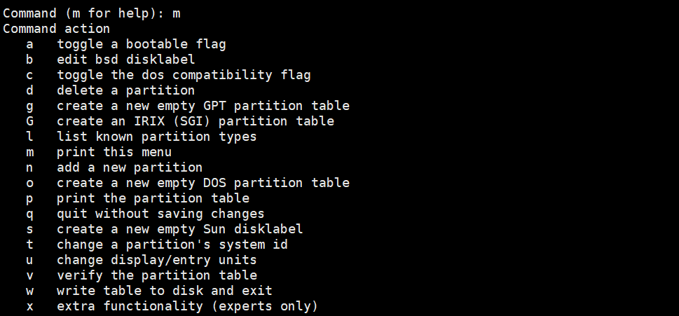Click 'change a partition's system id' line

coord(172,245)
